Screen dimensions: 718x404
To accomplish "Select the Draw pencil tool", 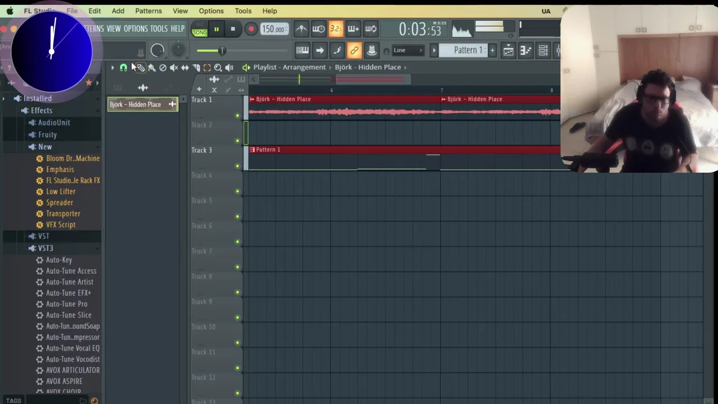I will click(140, 67).
